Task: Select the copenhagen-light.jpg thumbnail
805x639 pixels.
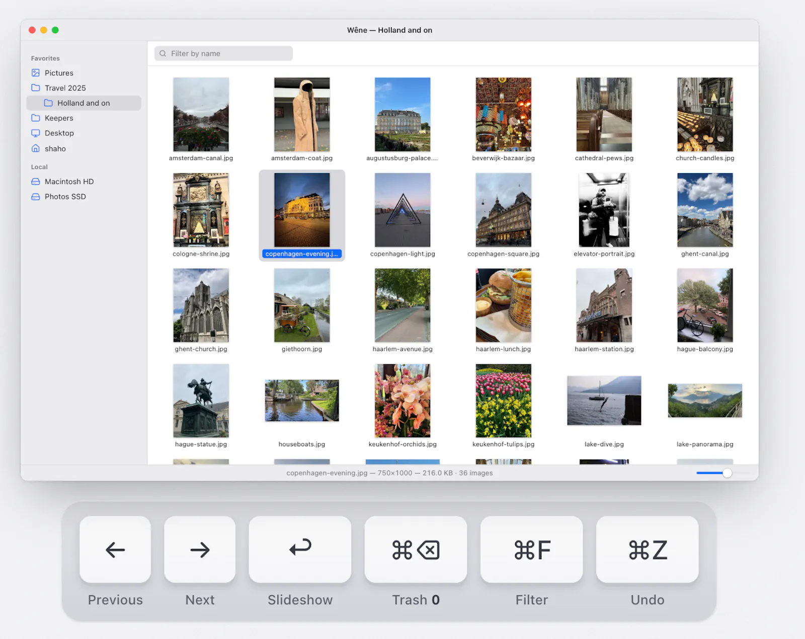Action: tap(403, 210)
